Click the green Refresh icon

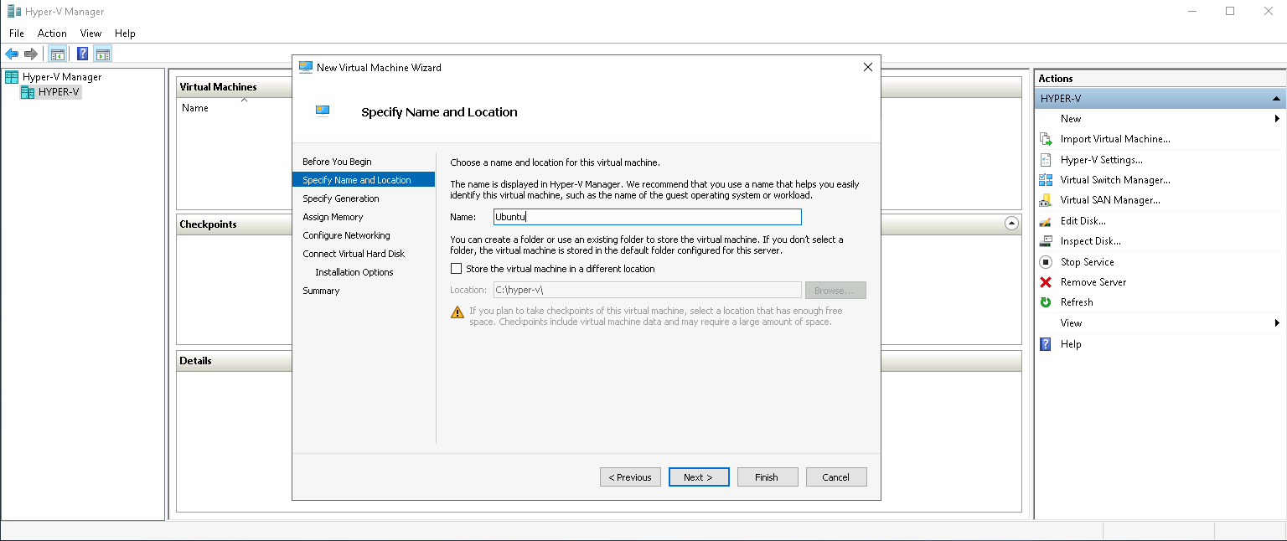point(1045,302)
